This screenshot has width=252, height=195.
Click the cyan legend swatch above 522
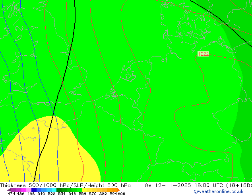tap(54, 190)
